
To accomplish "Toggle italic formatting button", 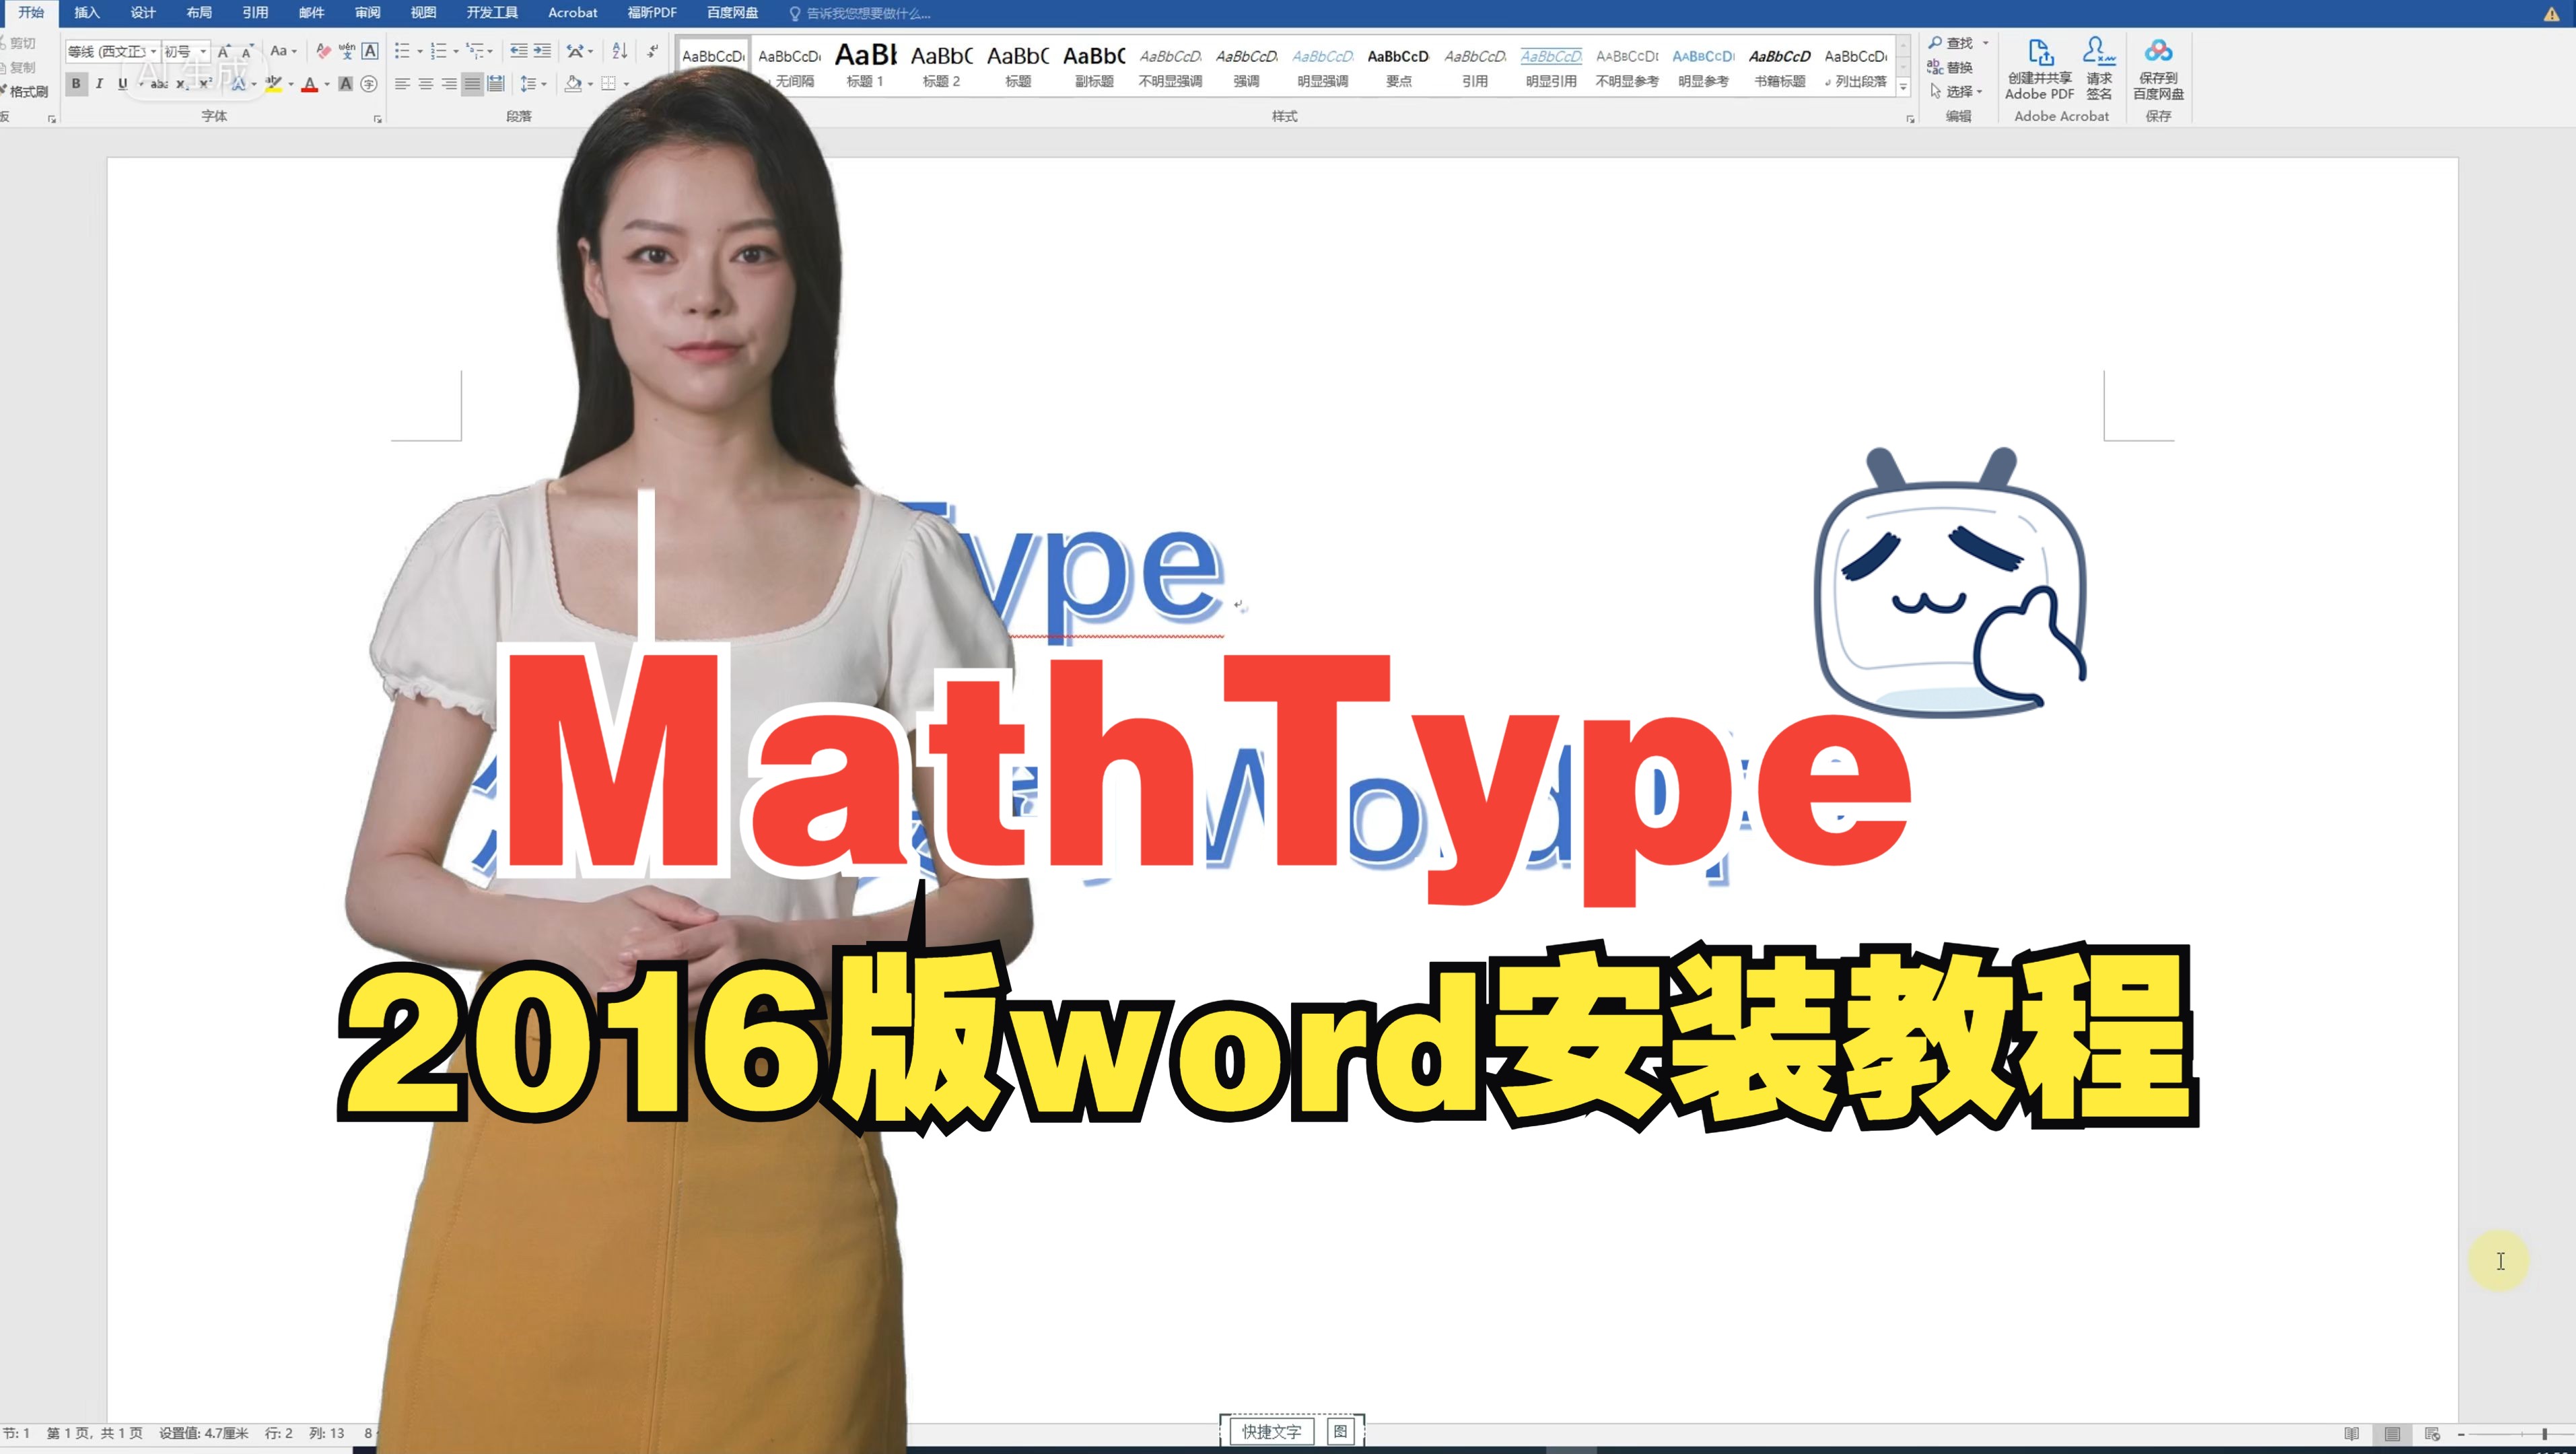I will pos(99,84).
